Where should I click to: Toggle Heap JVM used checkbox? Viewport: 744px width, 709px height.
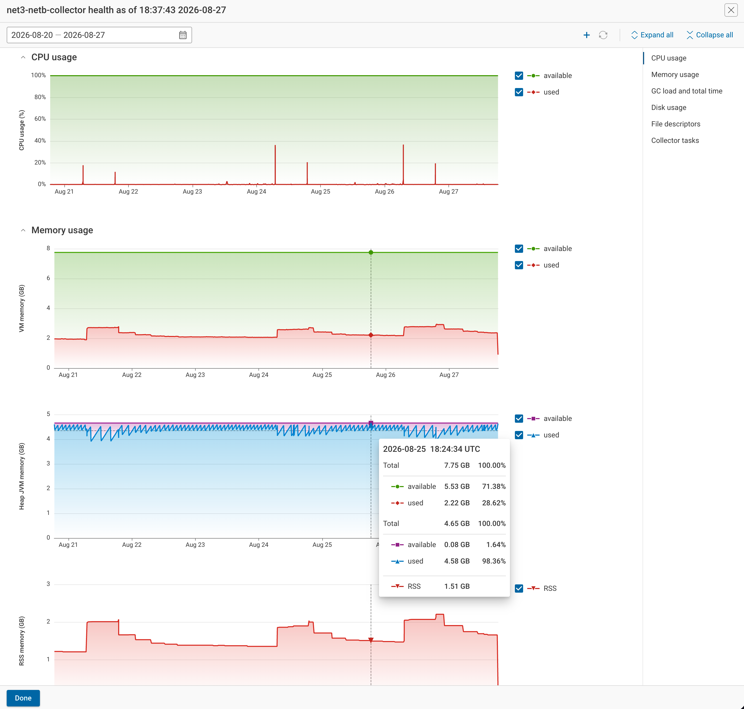519,435
